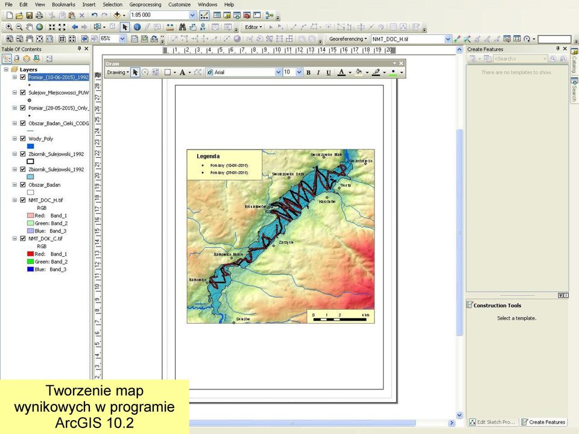Create a new map document
The height and width of the screenshot is (434, 579).
pos(10,15)
